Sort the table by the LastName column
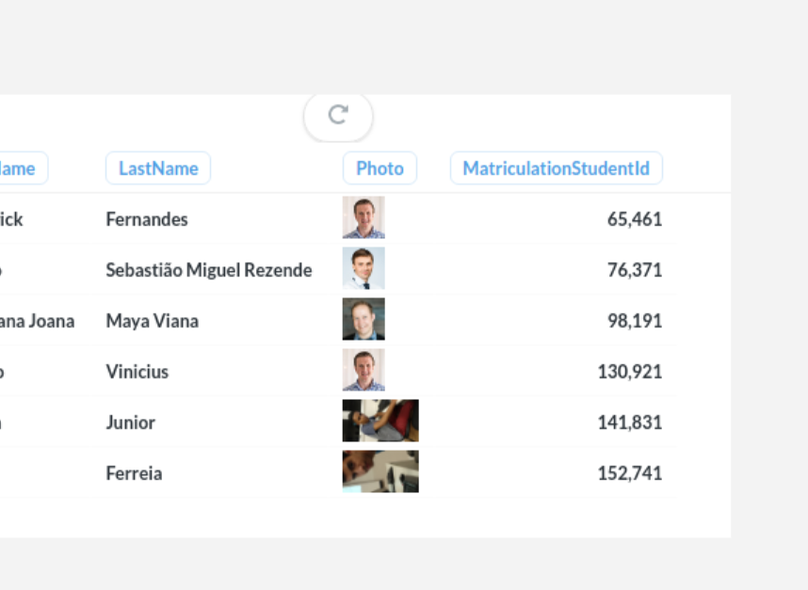Screen dimensions: 808x590 [157, 167]
